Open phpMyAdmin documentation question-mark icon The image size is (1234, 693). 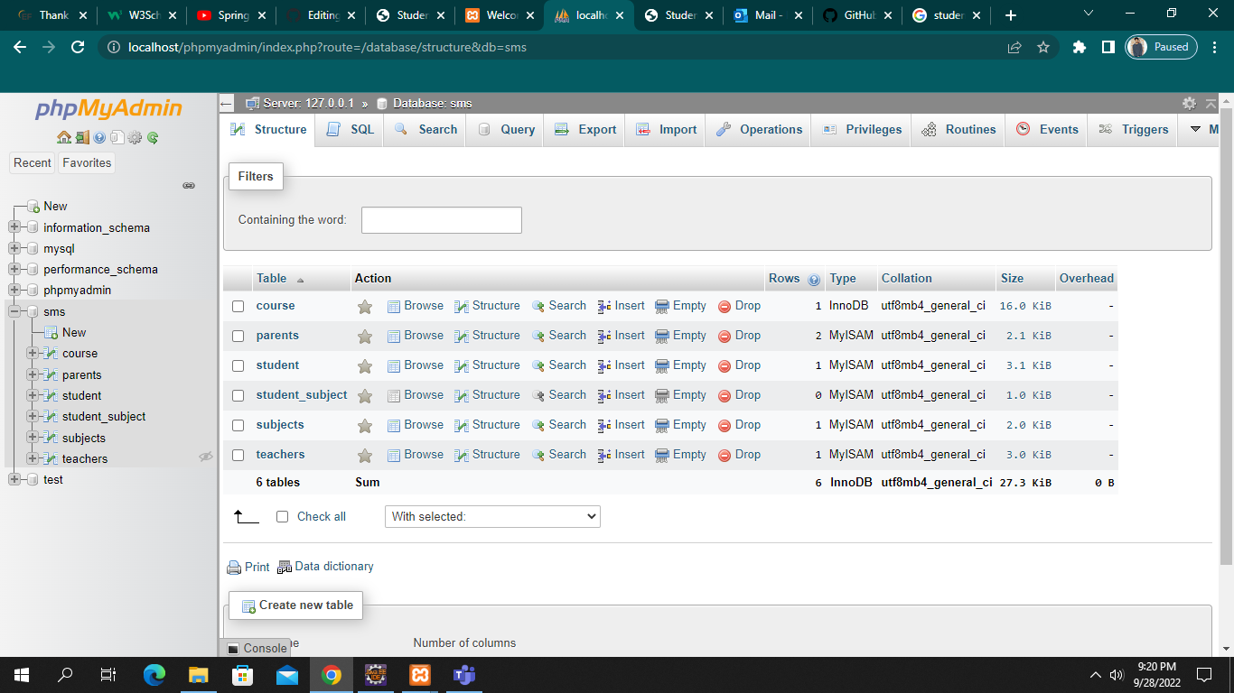99,137
